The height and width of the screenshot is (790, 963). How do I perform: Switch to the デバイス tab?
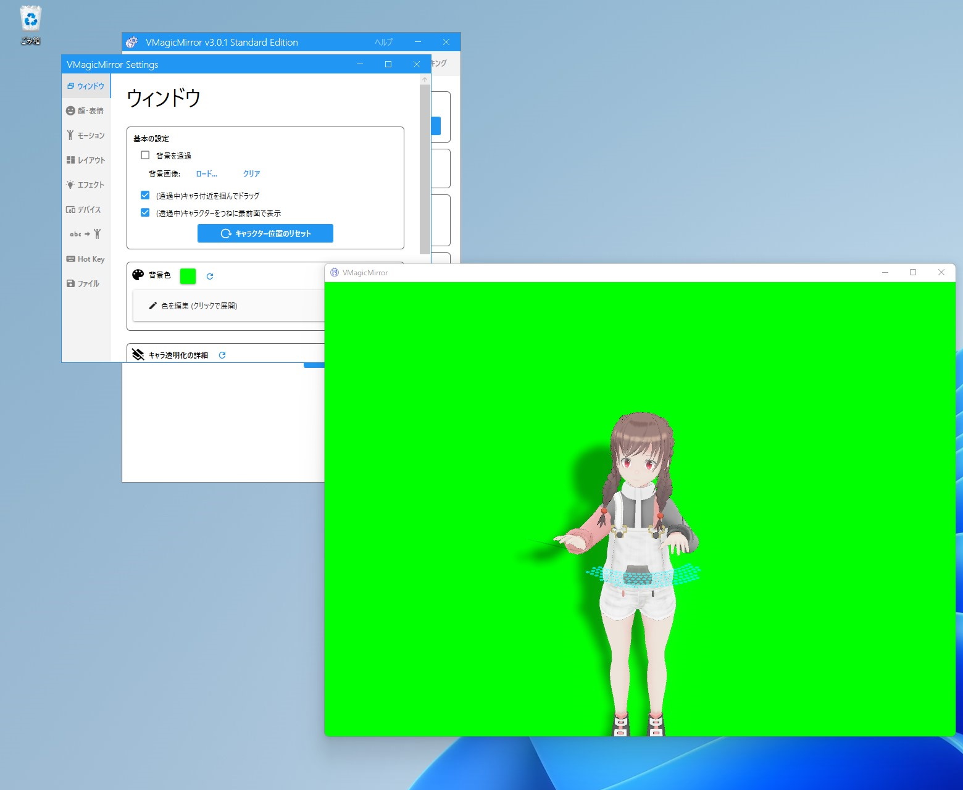[86, 209]
